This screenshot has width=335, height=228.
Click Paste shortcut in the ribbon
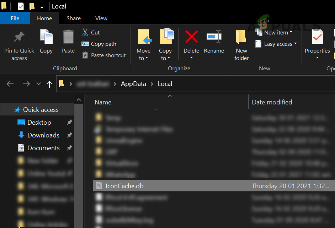click(104, 55)
